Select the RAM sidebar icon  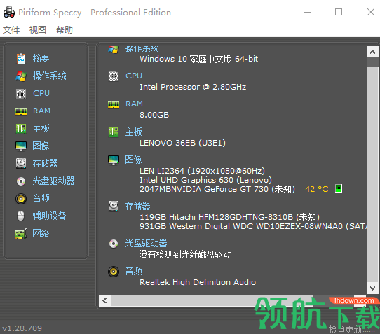(x=21, y=111)
